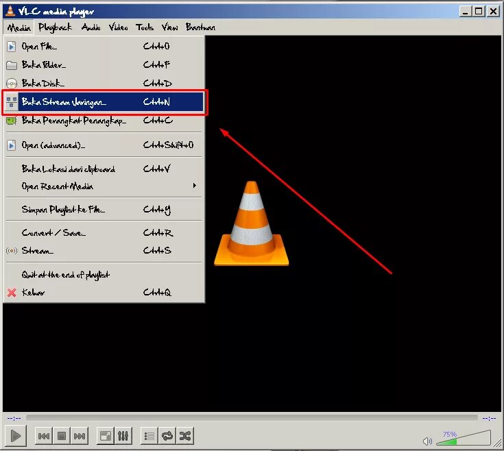Click the disc icon beside Buka Disk
The height and width of the screenshot is (451, 504).
click(x=12, y=84)
